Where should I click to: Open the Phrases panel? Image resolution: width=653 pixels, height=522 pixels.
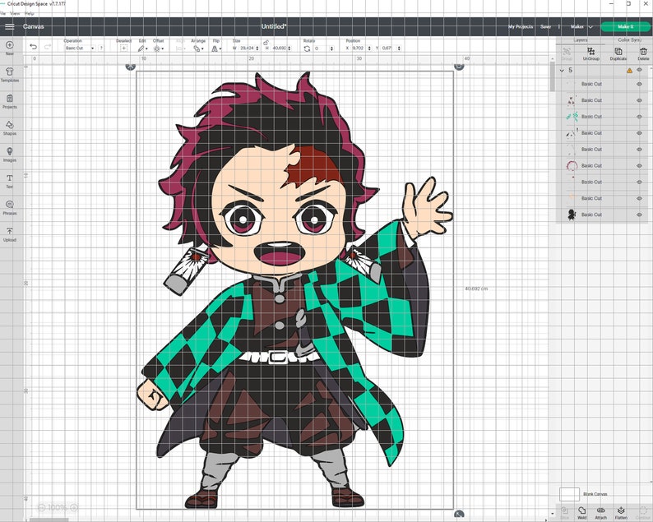[x=10, y=207]
